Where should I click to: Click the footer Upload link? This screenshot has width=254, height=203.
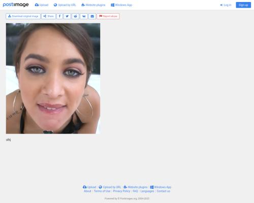point(89,187)
